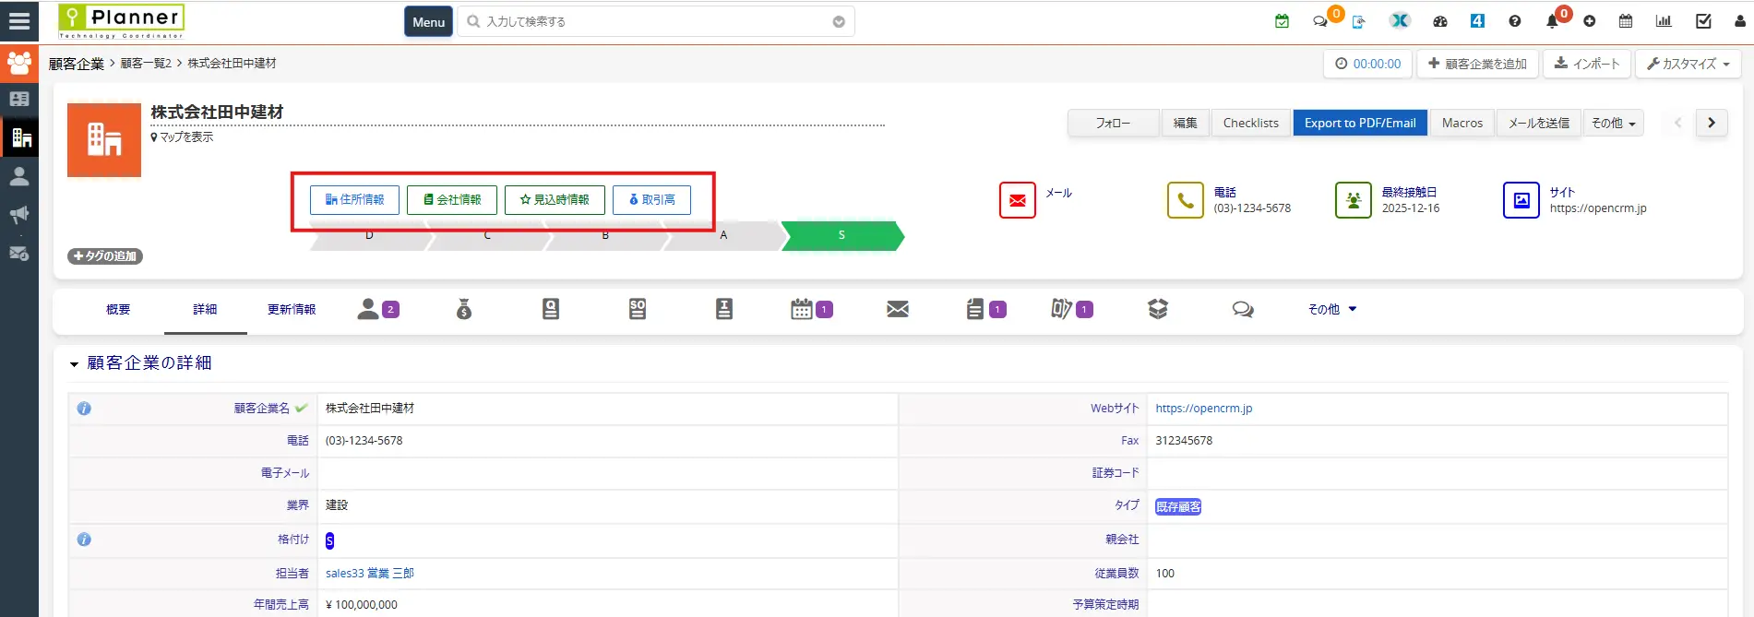Open the bar chart reports icon

1664,21
